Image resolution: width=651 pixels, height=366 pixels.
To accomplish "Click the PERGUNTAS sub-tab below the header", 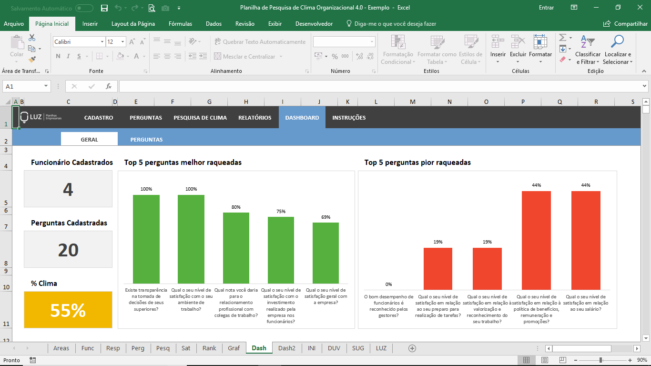I will (x=146, y=140).
